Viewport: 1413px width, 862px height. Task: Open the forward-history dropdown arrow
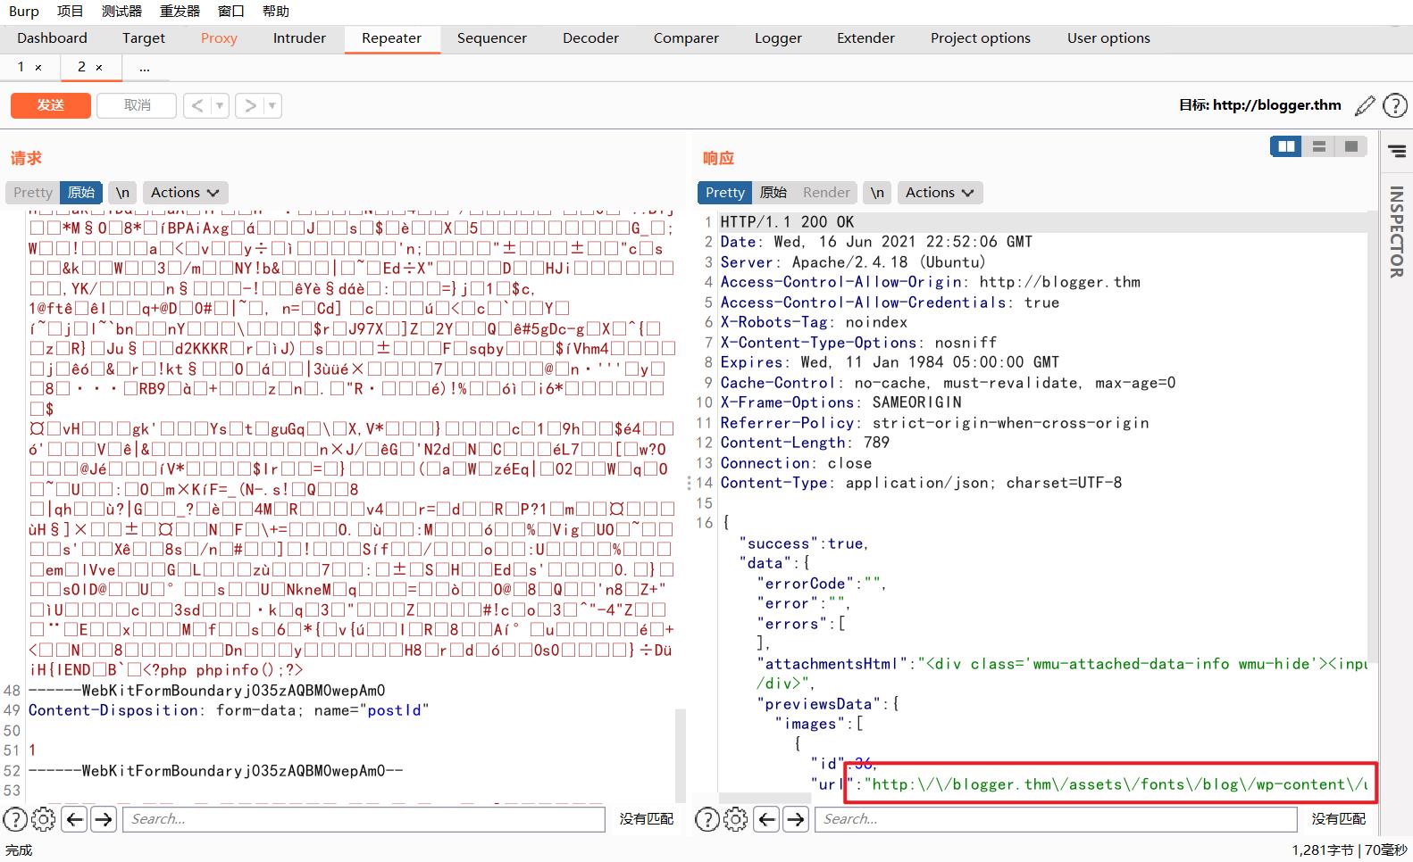[x=272, y=105]
